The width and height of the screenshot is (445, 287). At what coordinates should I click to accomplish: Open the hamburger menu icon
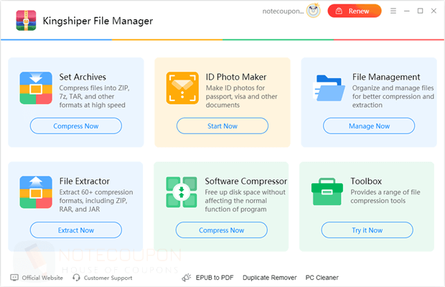(x=393, y=11)
